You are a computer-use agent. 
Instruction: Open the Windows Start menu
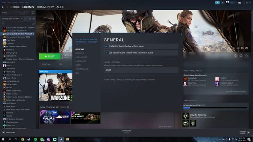(x=3, y=139)
